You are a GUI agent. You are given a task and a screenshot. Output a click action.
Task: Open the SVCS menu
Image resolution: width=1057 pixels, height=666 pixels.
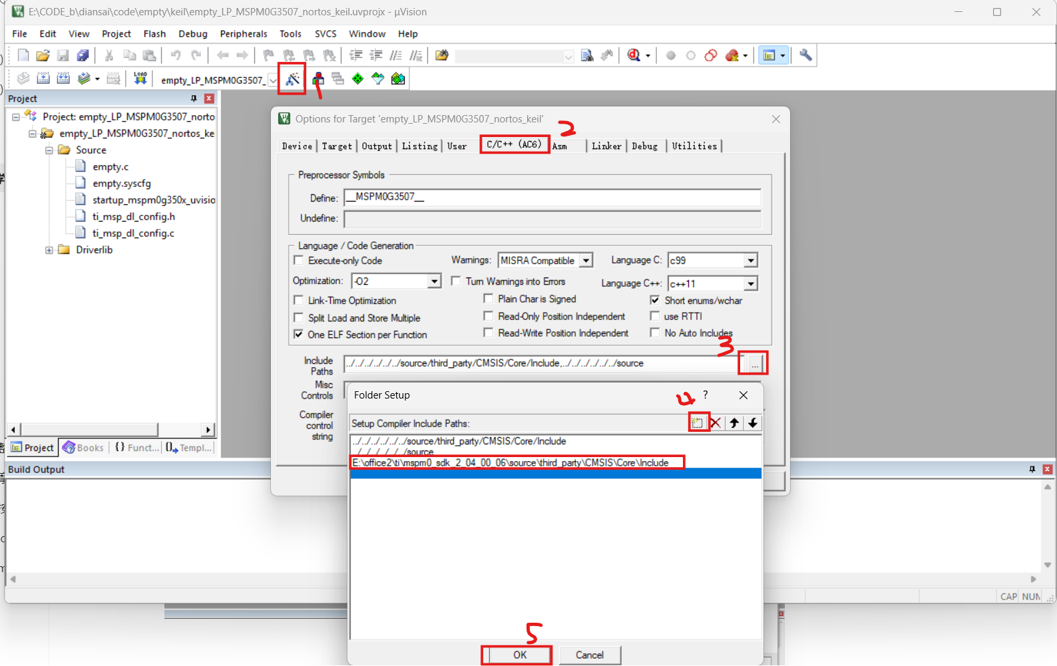325,34
